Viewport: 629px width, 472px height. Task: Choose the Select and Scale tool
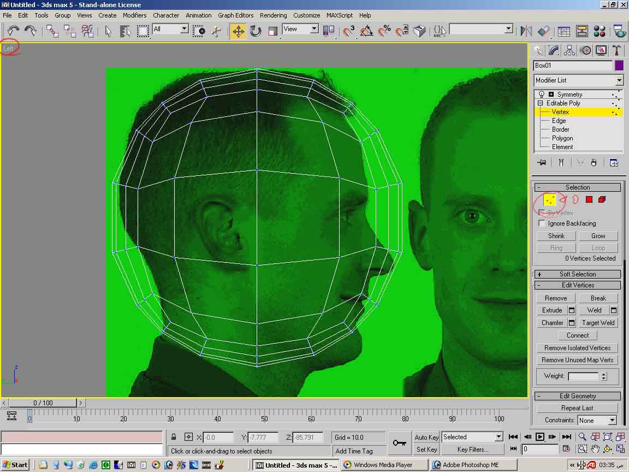[x=273, y=31]
